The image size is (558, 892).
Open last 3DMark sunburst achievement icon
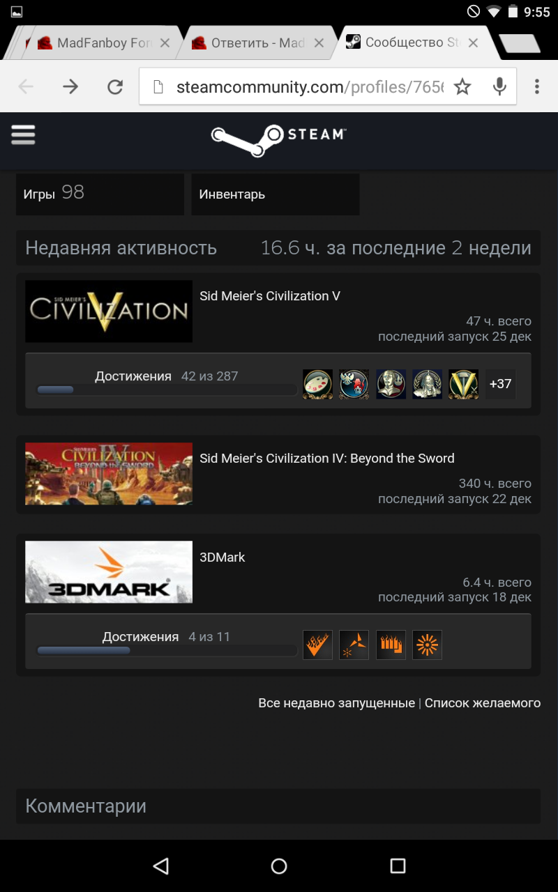click(427, 645)
